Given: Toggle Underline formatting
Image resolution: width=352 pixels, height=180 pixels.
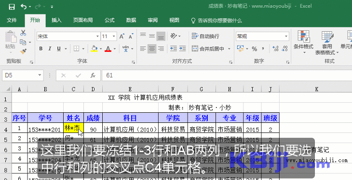Looking at the screenshot, I should 59,48.
